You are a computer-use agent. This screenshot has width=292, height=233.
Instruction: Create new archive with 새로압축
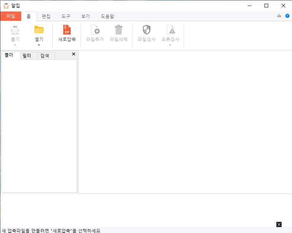pyautogui.click(x=67, y=33)
